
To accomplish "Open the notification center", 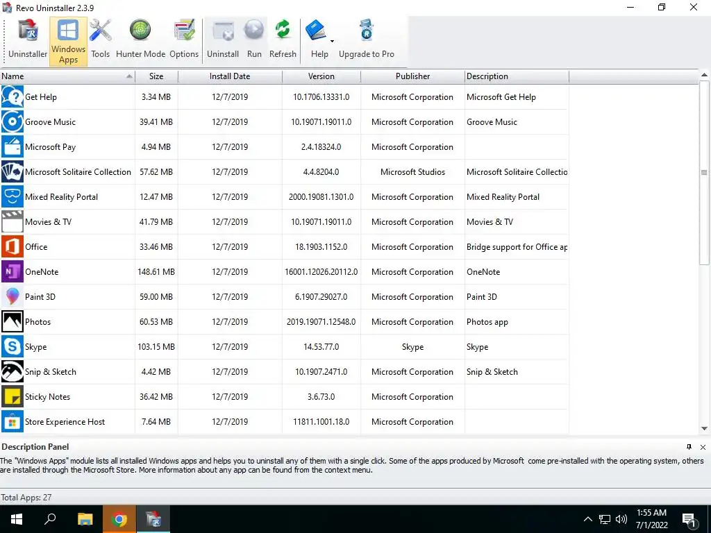I will 689,519.
